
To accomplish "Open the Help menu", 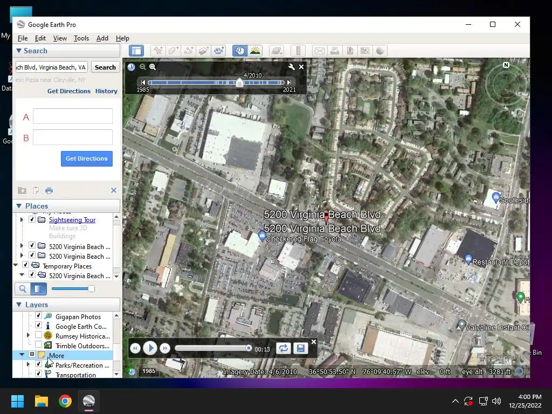I will (122, 38).
